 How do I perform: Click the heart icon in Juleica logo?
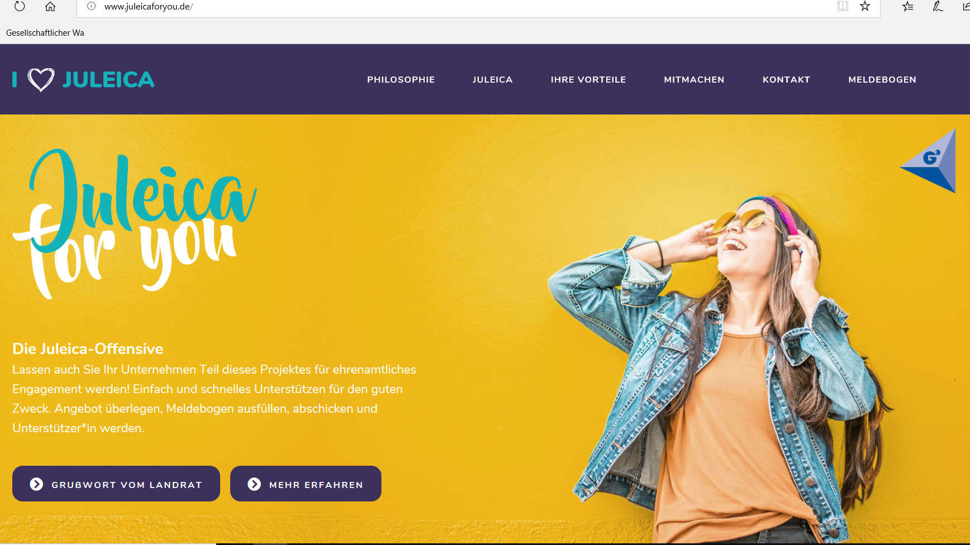pyautogui.click(x=41, y=79)
